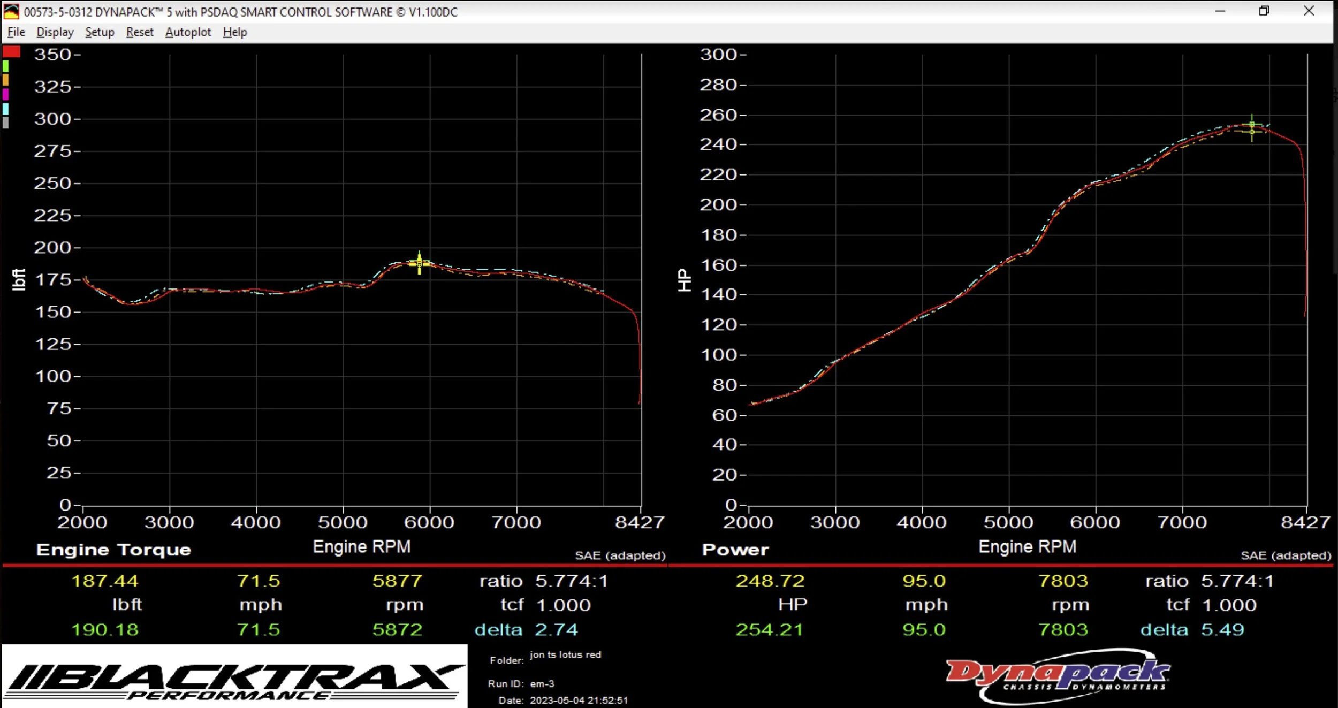
Task: Click the Folder name jon ts lotus red
Action: click(565, 655)
